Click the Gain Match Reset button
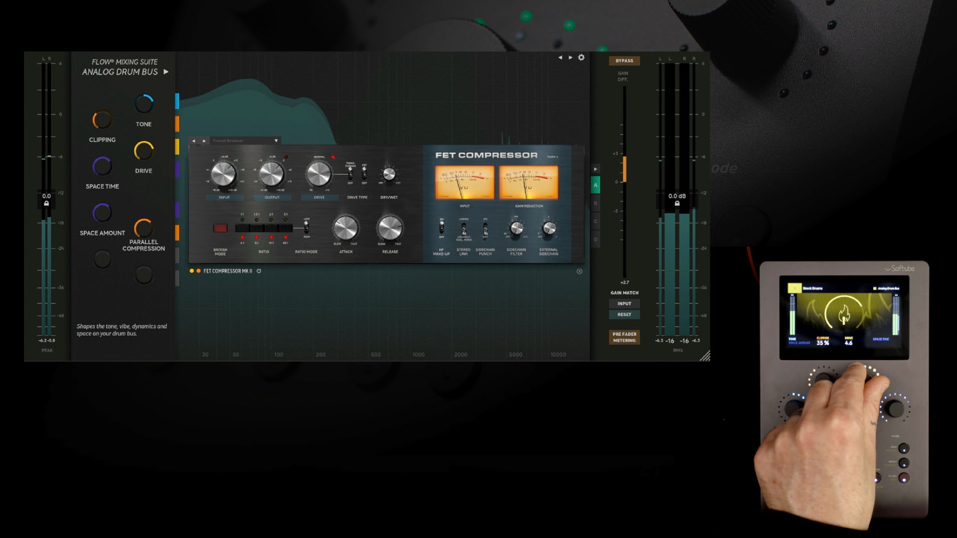This screenshot has height=538, width=957. click(624, 315)
